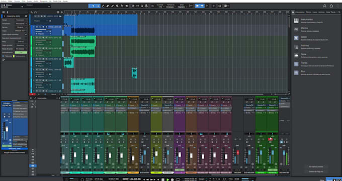Click the FX Efectos icon in browser

click(x=296, y=30)
